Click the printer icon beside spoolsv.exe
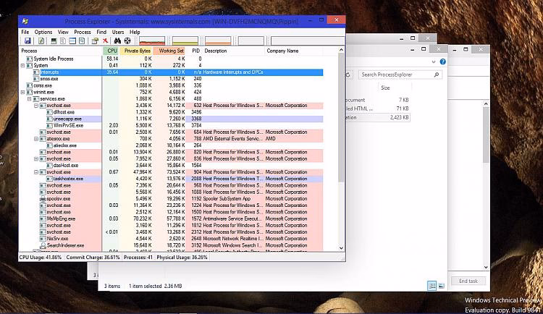 (43, 199)
